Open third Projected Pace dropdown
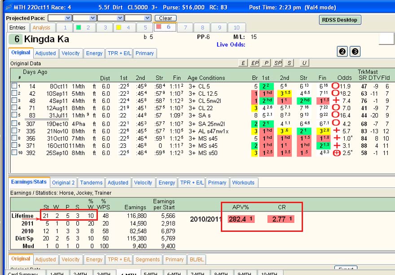 pos(120,18)
